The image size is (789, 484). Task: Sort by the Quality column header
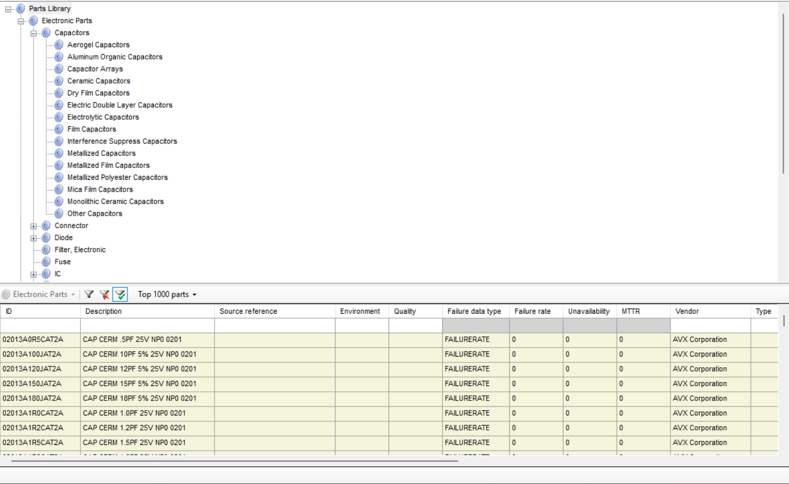(415, 311)
